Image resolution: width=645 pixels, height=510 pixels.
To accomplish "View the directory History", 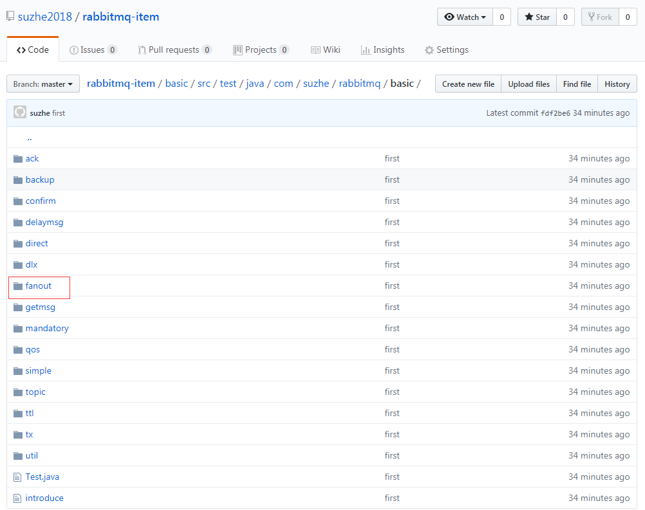I will 617,84.
